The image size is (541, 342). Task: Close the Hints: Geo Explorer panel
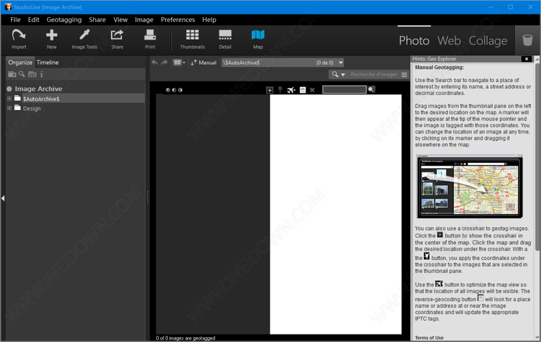(x=527, y=59)
